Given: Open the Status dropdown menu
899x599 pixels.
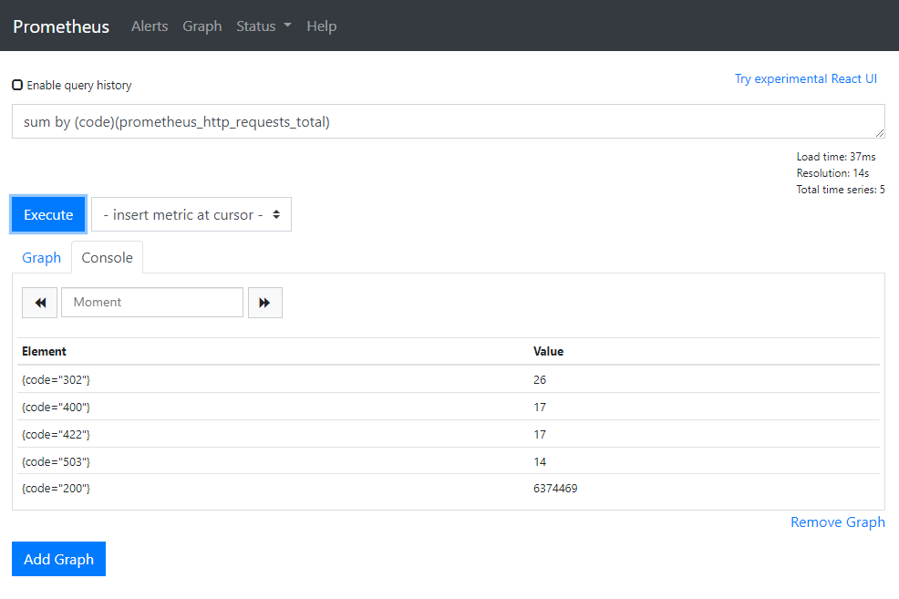Looking at the screenshot, I should (x=263, y=26).
